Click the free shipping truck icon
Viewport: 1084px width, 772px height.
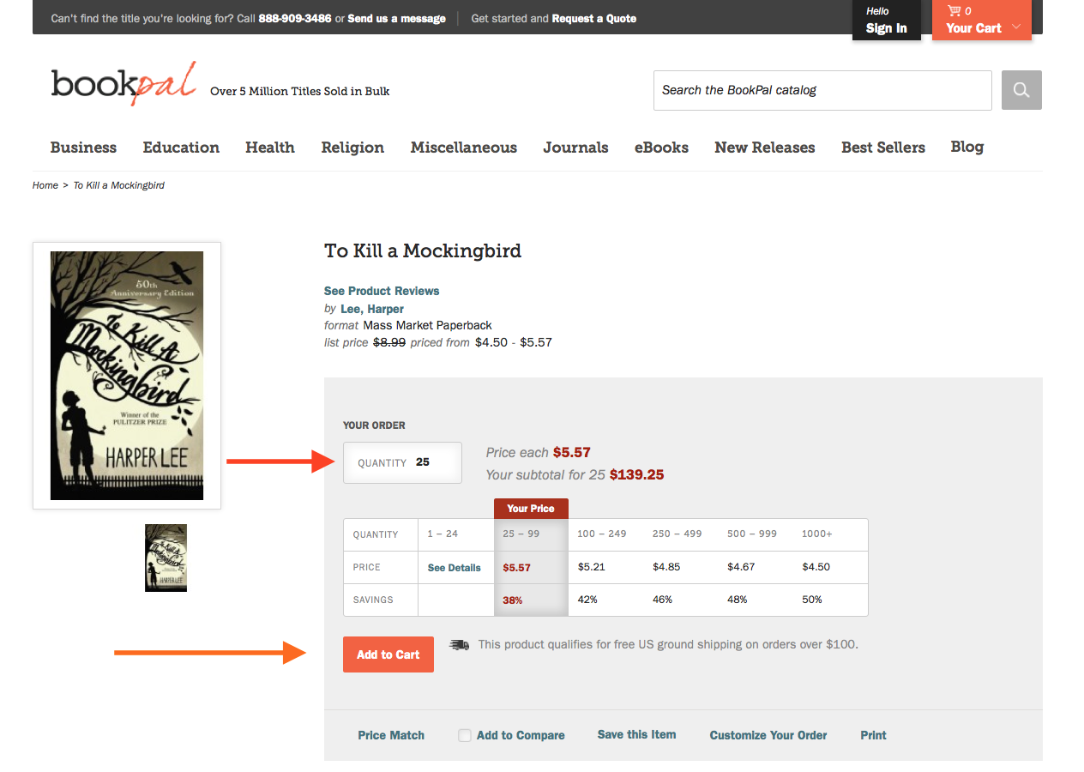(x=460, y=644)
